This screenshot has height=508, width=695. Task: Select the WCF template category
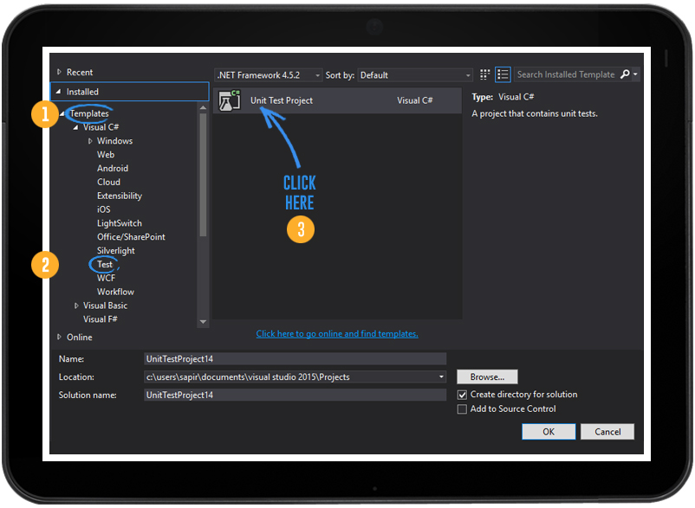pyautogui.click(x=107, y=279)
